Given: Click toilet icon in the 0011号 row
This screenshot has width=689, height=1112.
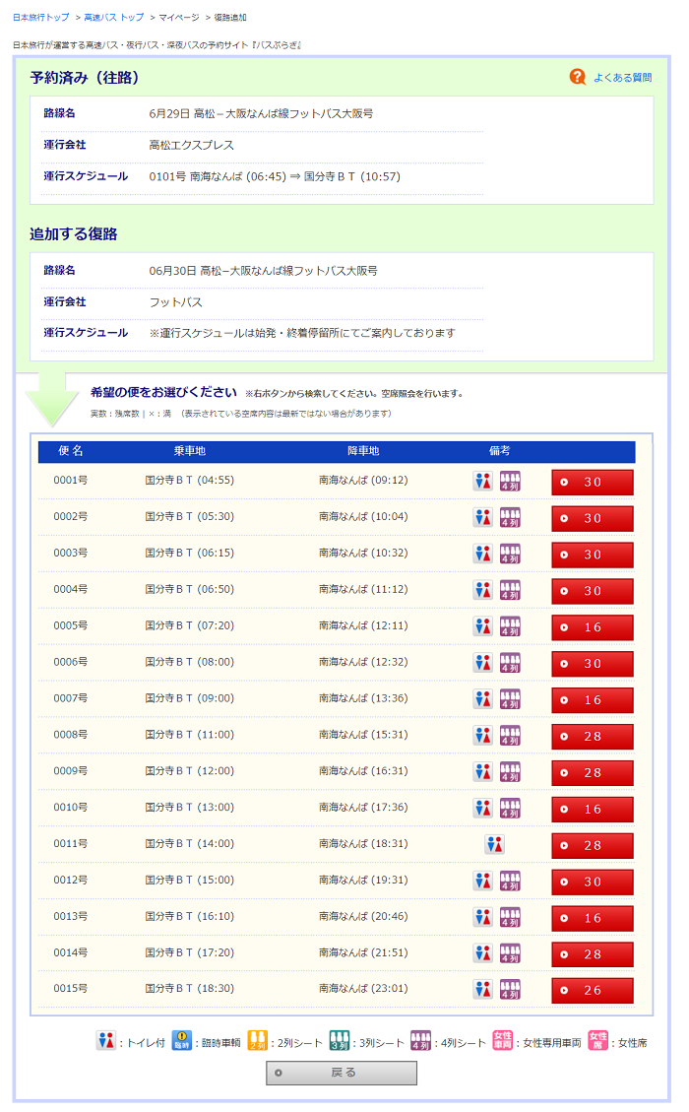Looking at the screenshot, I should point(495,844).
